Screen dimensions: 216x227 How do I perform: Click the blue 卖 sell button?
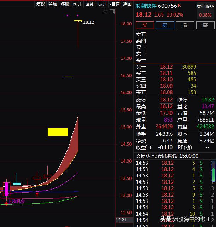click(165, 25)
